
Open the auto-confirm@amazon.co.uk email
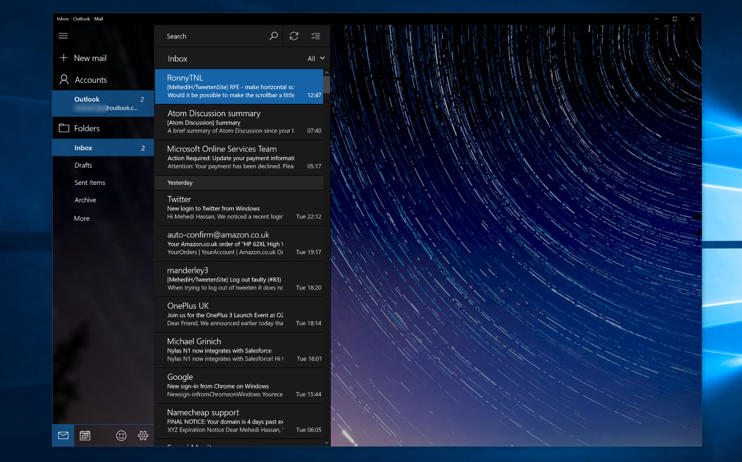(239, 244)
